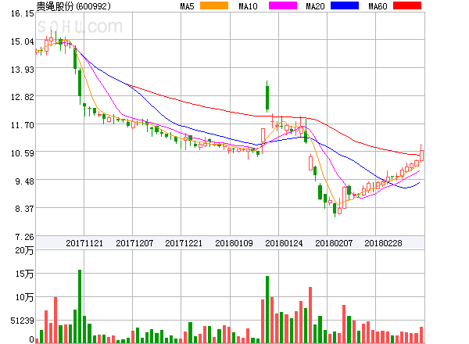Click the MA10 legend label
The height and width of the screenshot is (344, 469).
[x=248, y=6]
